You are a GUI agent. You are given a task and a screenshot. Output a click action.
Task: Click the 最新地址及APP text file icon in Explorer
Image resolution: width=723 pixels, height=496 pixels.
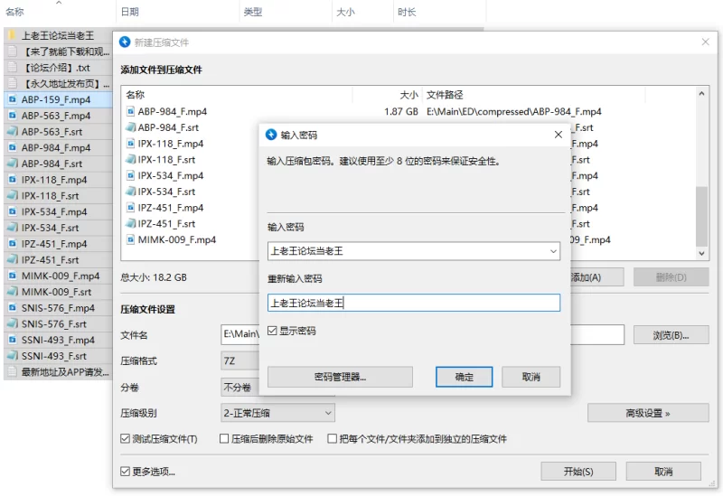click(13, 371)
